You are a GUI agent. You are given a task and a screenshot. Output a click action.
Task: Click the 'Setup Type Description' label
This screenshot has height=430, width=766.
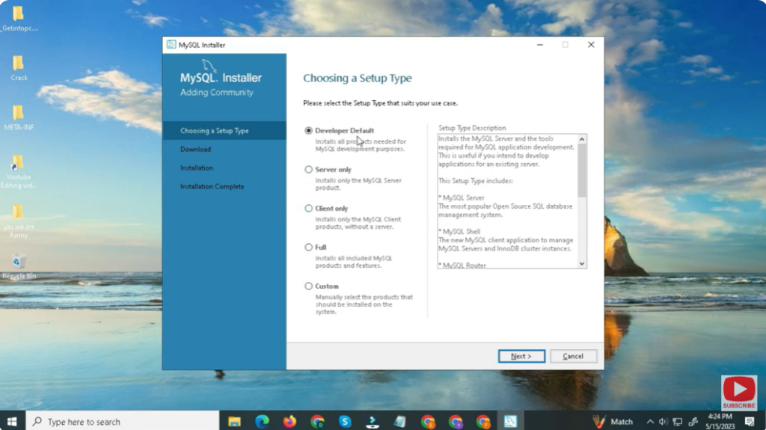coord(472,128)
